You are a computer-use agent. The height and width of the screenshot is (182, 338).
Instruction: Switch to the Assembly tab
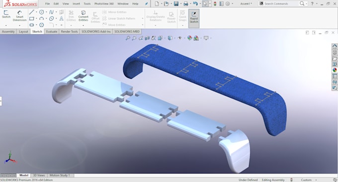click(x=8, y=32)
